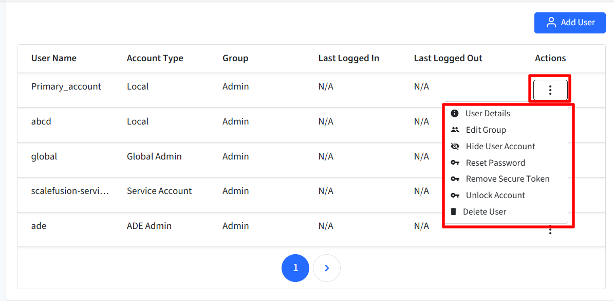
Task: Go to next page with chevron arrow
Action: click(x=327, y=268)
